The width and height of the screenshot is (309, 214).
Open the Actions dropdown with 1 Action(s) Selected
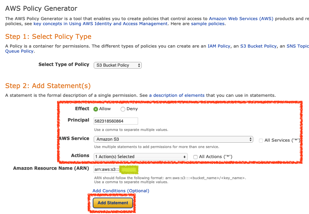click(x=140, y=157)
